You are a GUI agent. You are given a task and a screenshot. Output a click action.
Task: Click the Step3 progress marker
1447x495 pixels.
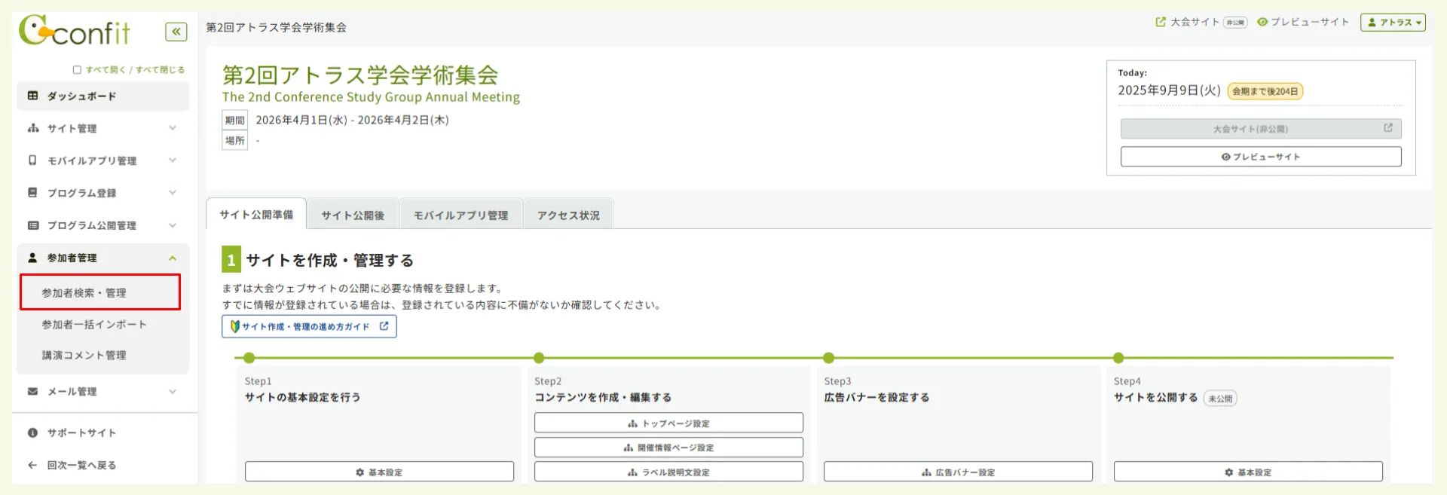click(828, 358)
